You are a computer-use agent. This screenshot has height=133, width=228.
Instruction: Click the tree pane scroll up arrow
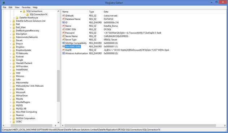coord(59,11)
